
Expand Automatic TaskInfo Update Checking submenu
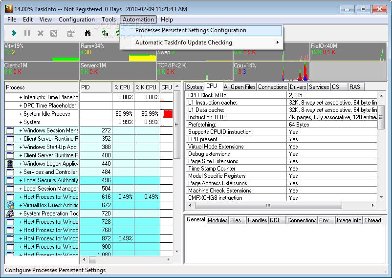click(201, 43)
